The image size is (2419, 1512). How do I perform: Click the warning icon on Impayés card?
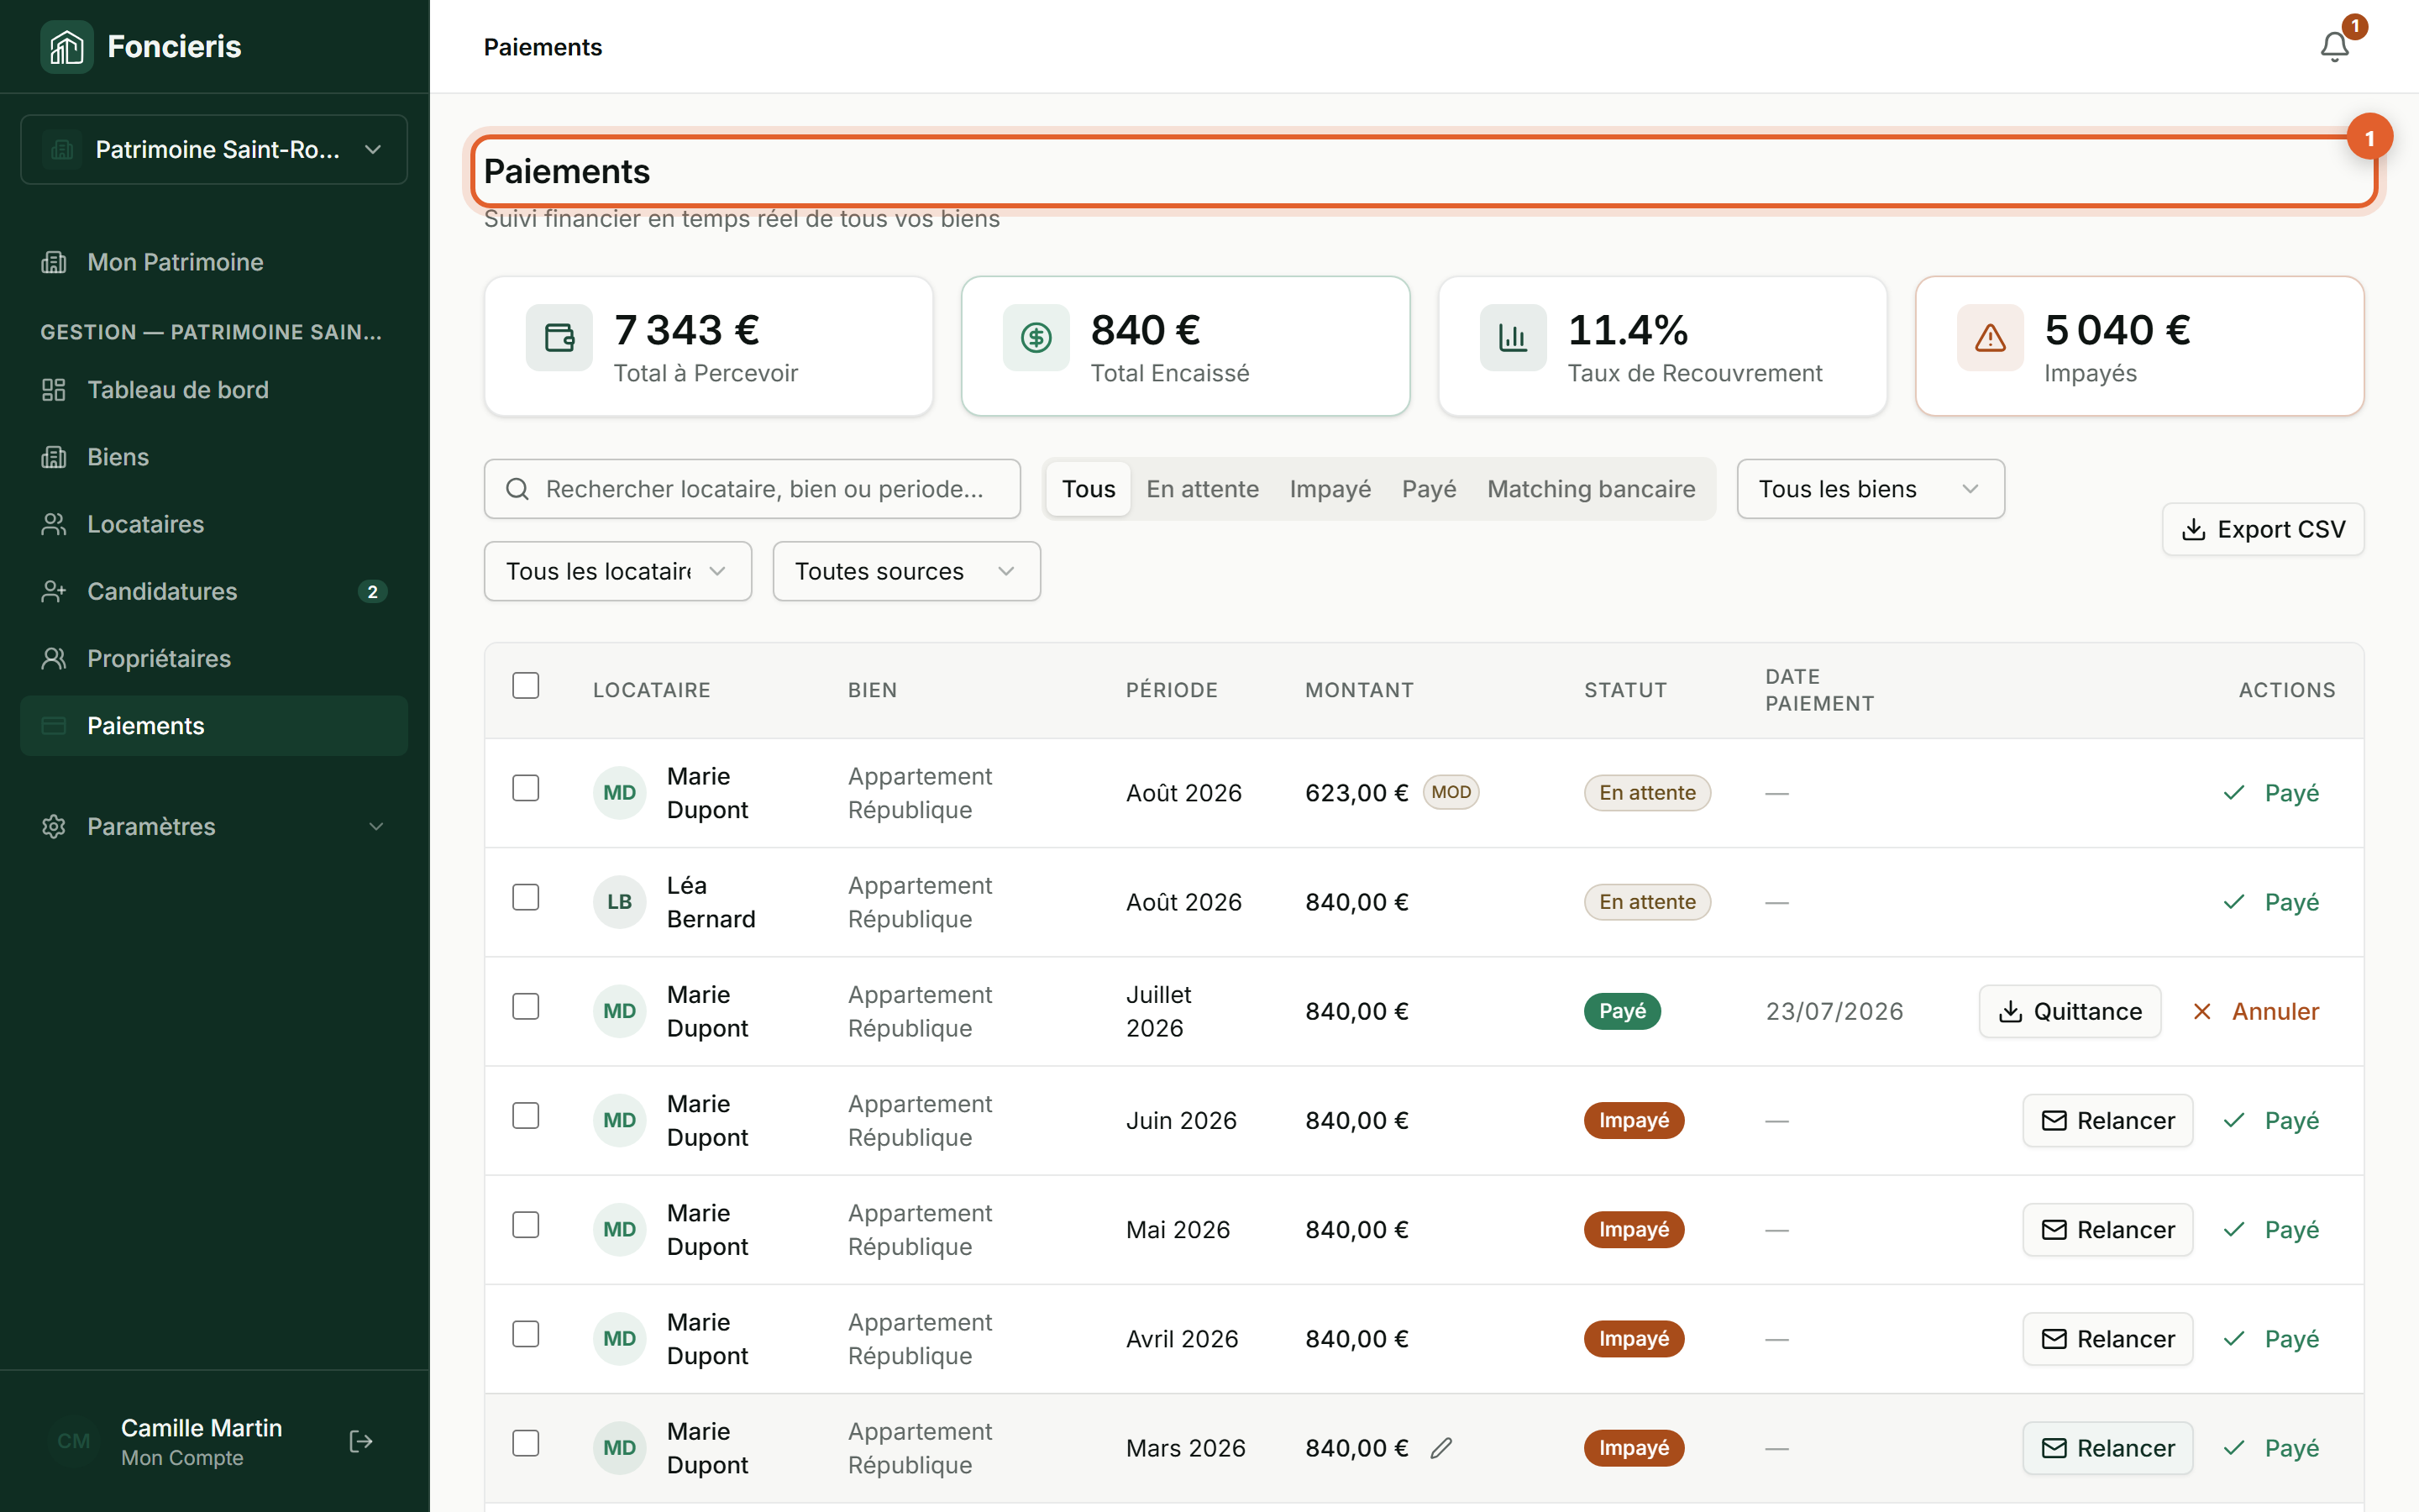point(1990,338)
